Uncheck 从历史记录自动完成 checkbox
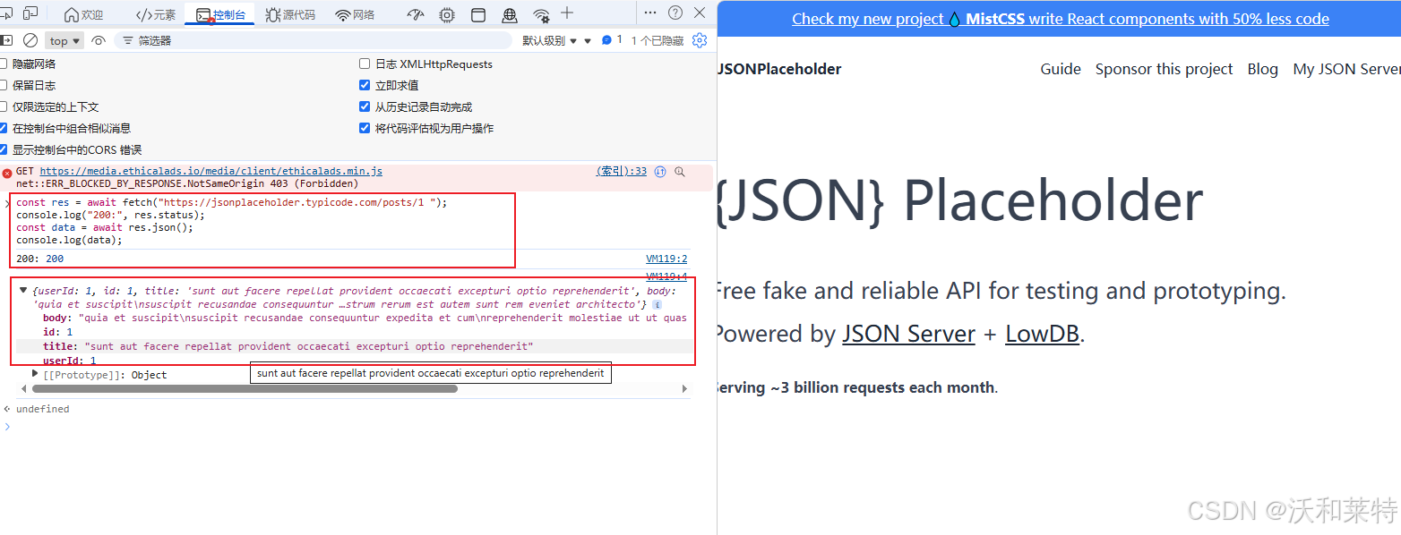 (x=365, y=106)
